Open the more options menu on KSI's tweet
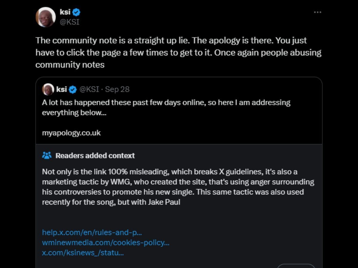The width and height of the screenshot is (358, 268). (317, 12)
